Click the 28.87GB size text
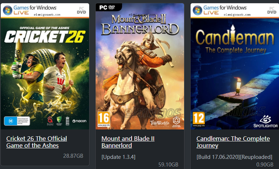This screenshot has width=279, height=169. (x=73, y=156)
